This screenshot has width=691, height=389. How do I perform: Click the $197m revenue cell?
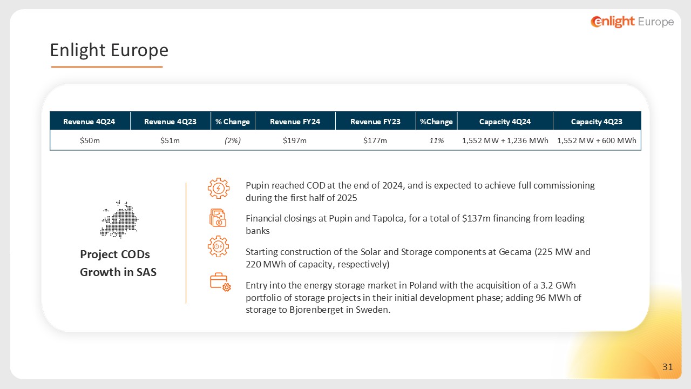[295, 140]
